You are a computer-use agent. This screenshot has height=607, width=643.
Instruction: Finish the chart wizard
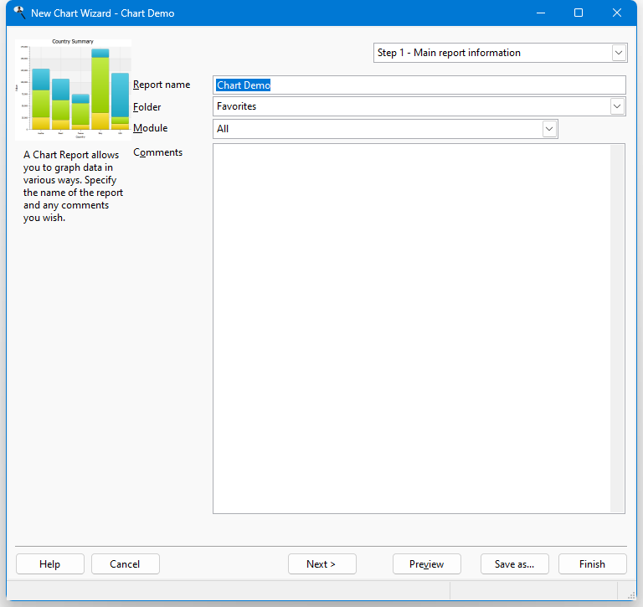(592, 564)
